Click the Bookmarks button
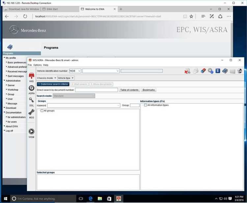The height and width of the screenshot is (203, 247). point(149,90)
